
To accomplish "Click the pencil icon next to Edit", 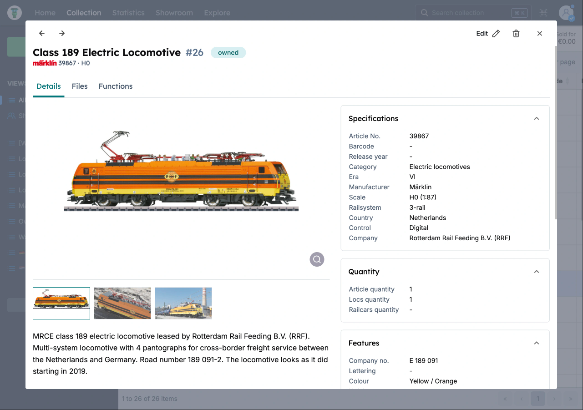I will (496, 33).
